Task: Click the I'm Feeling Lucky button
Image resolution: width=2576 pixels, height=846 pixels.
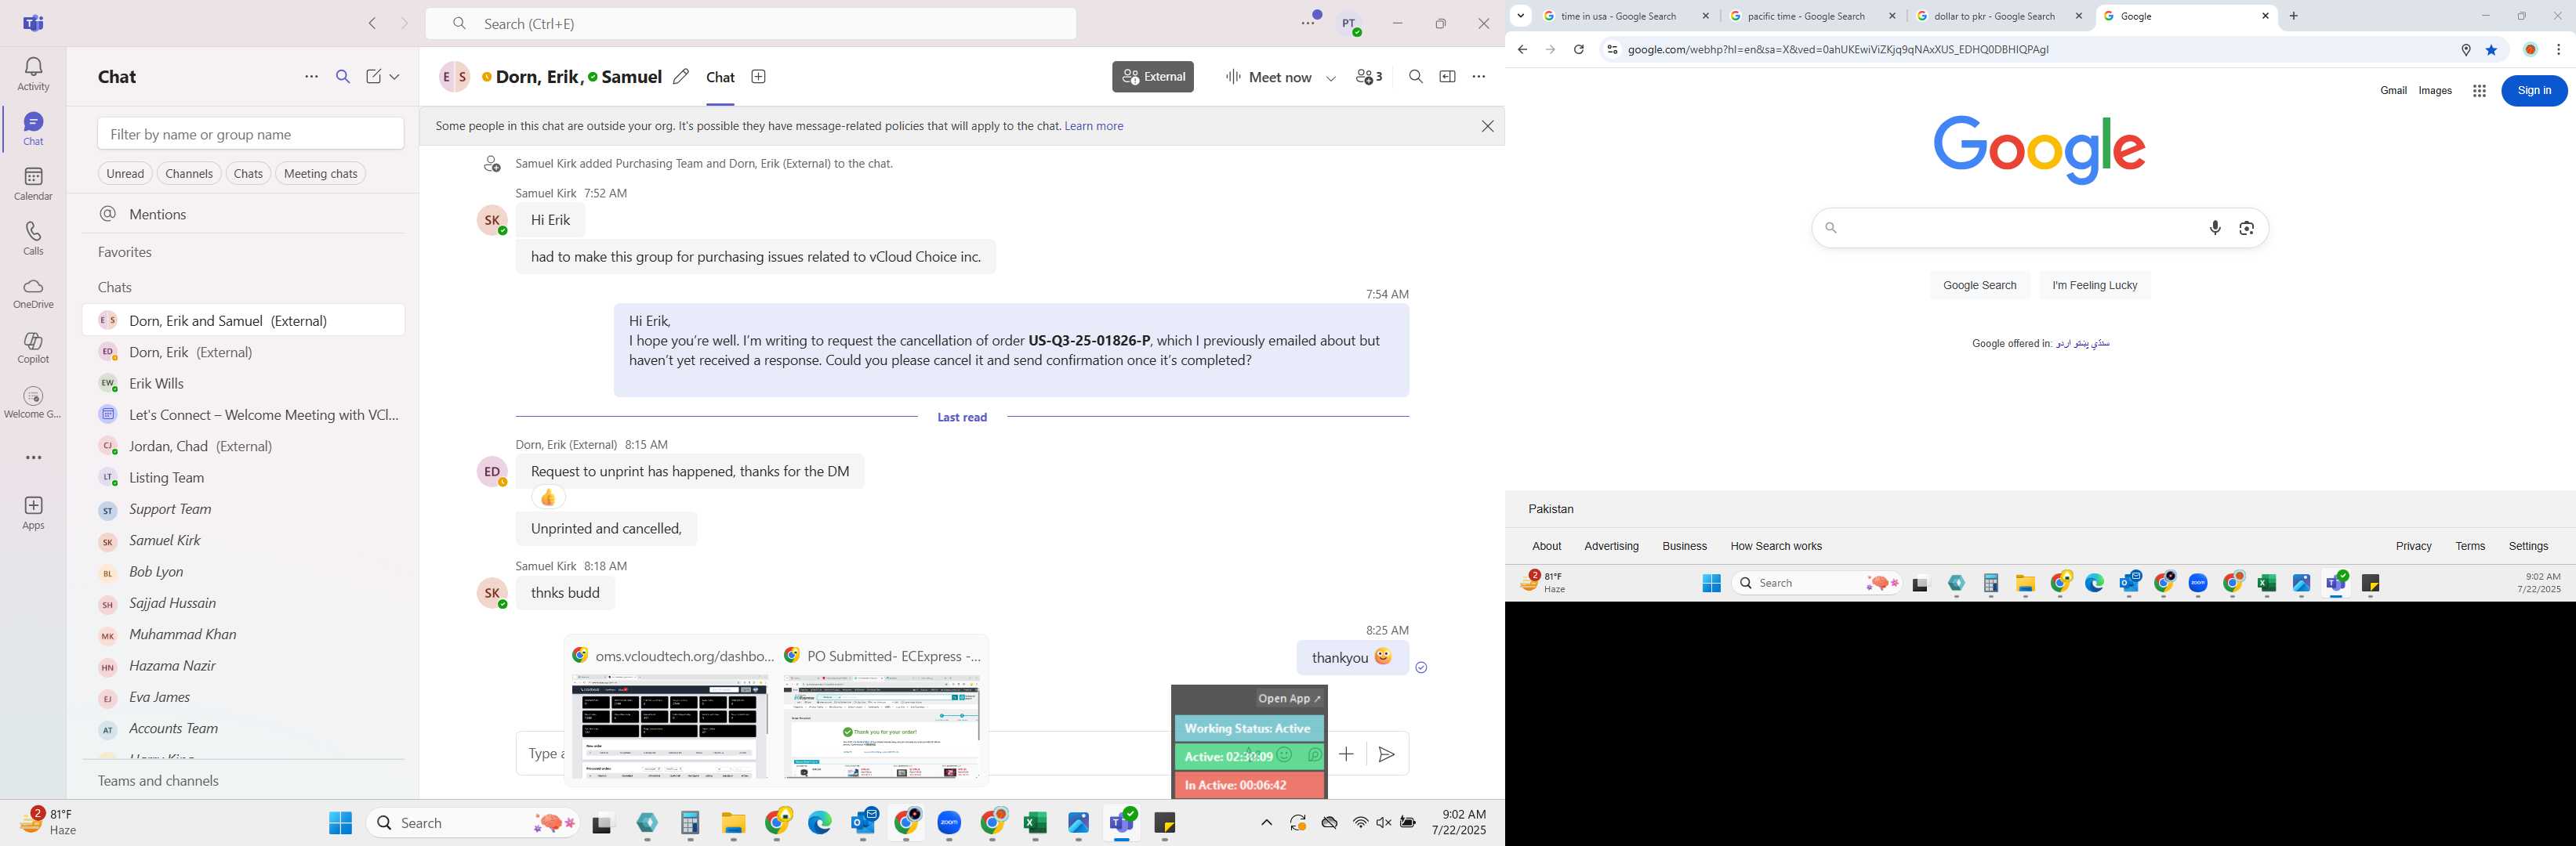Action: [2094, 286]
